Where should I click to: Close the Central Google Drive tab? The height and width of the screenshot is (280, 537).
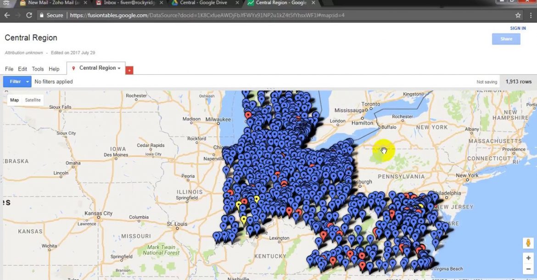point(237,3)
